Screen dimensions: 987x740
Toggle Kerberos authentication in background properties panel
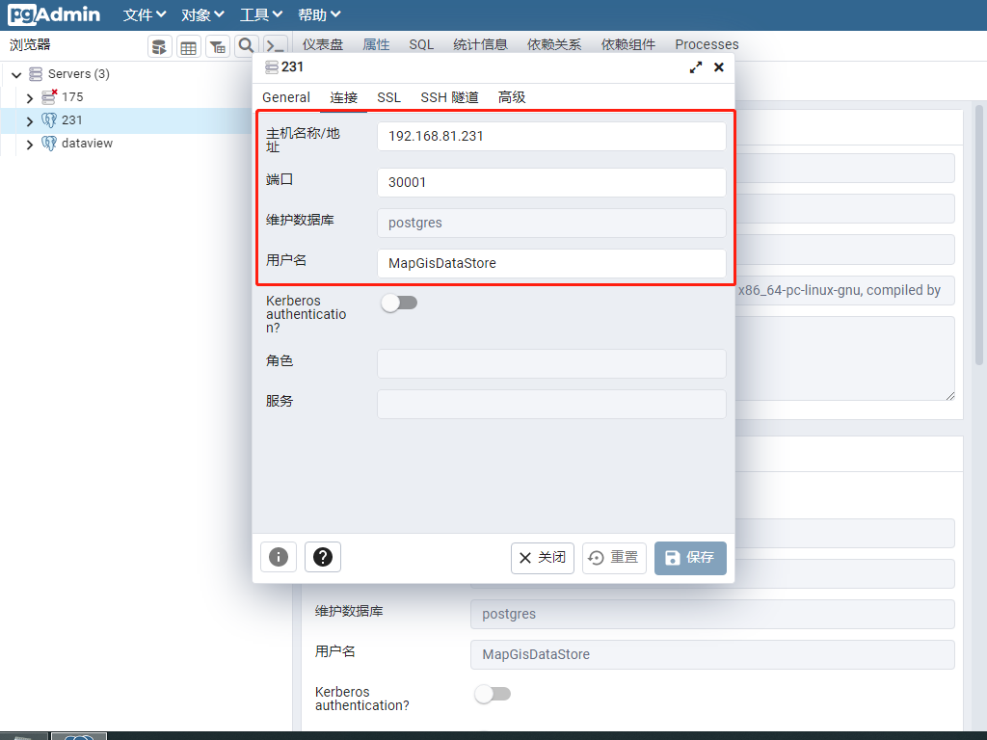(493, 694)
